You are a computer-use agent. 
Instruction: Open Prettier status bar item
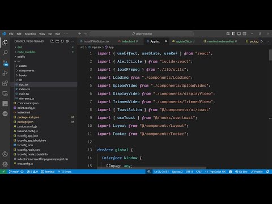click(257, 172)
